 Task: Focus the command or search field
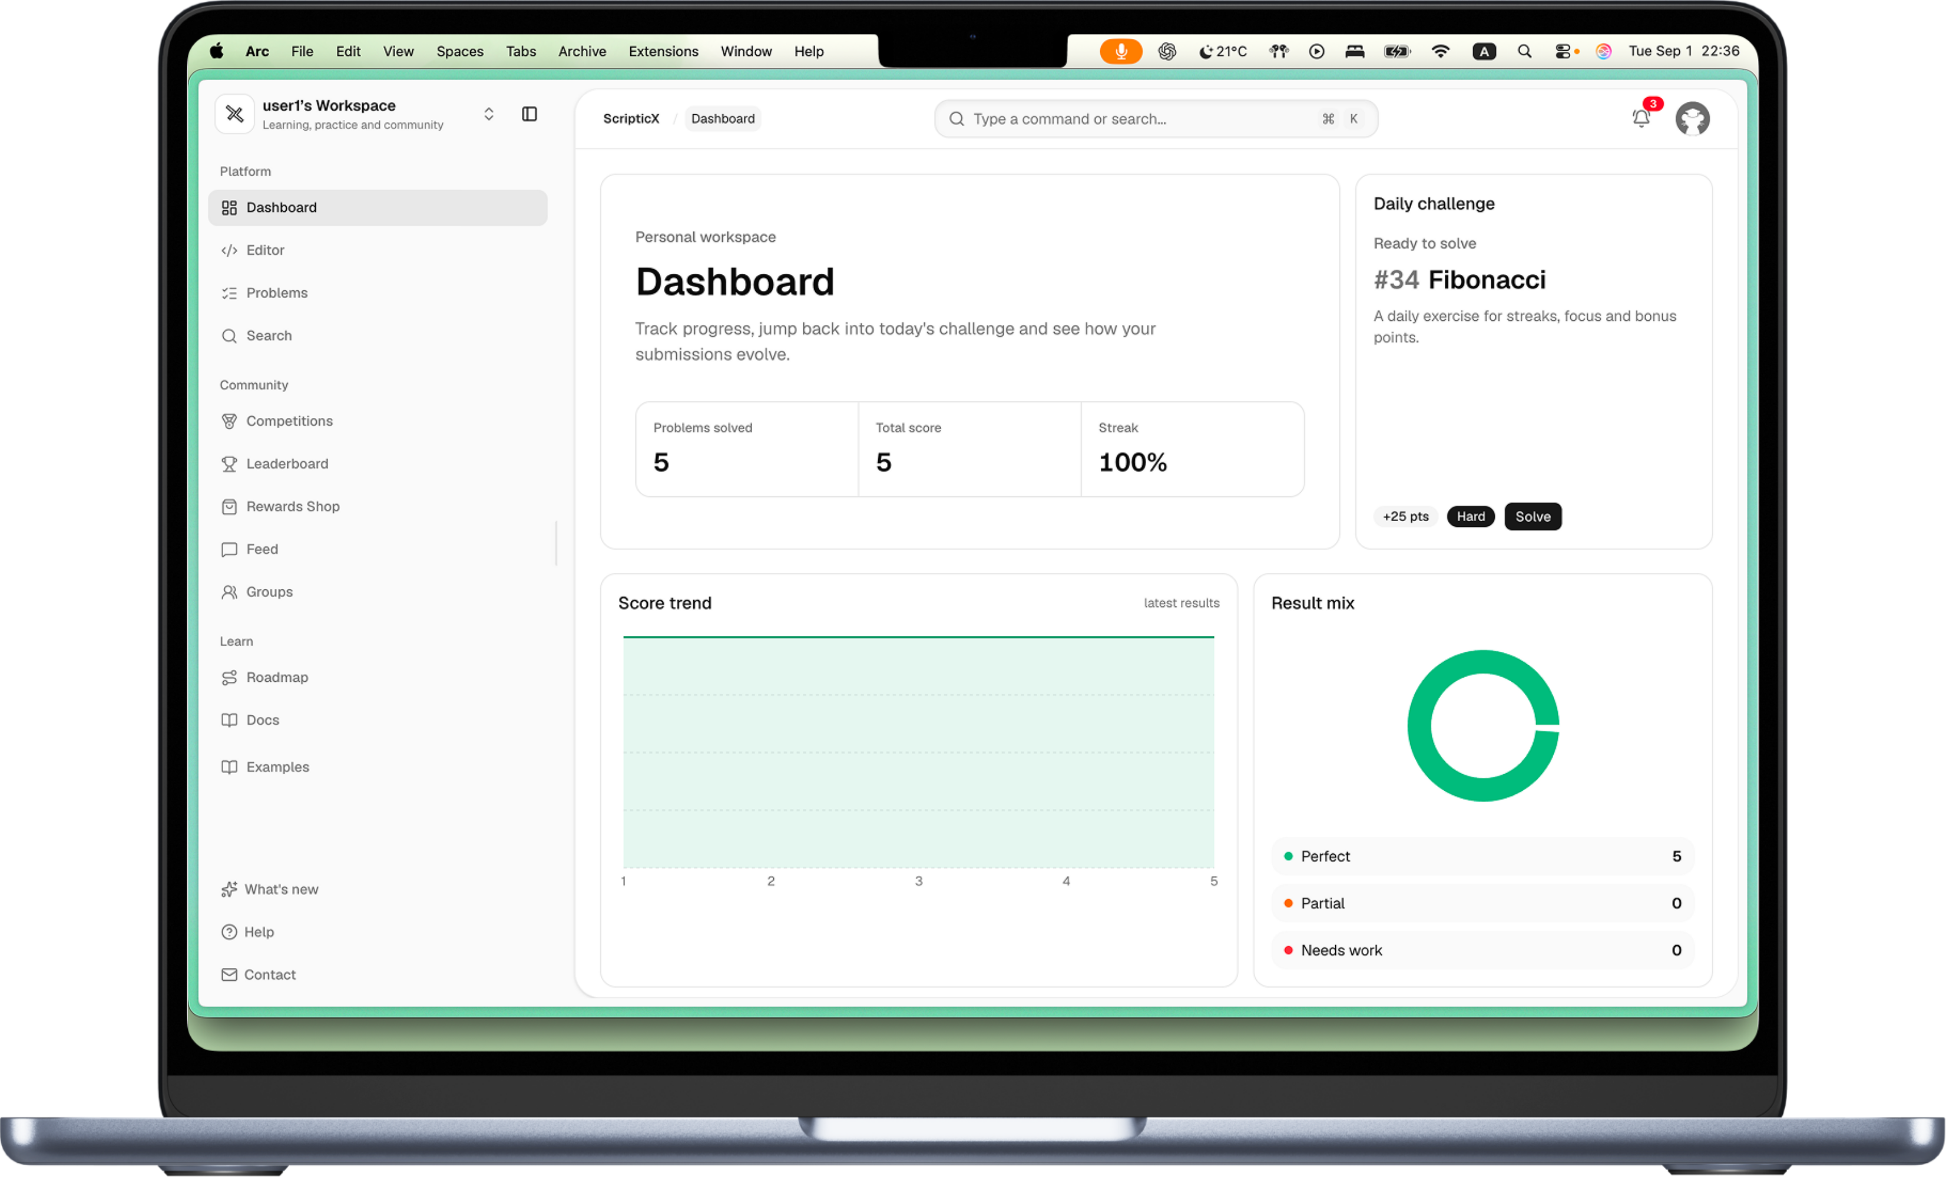pos(1156,118)
